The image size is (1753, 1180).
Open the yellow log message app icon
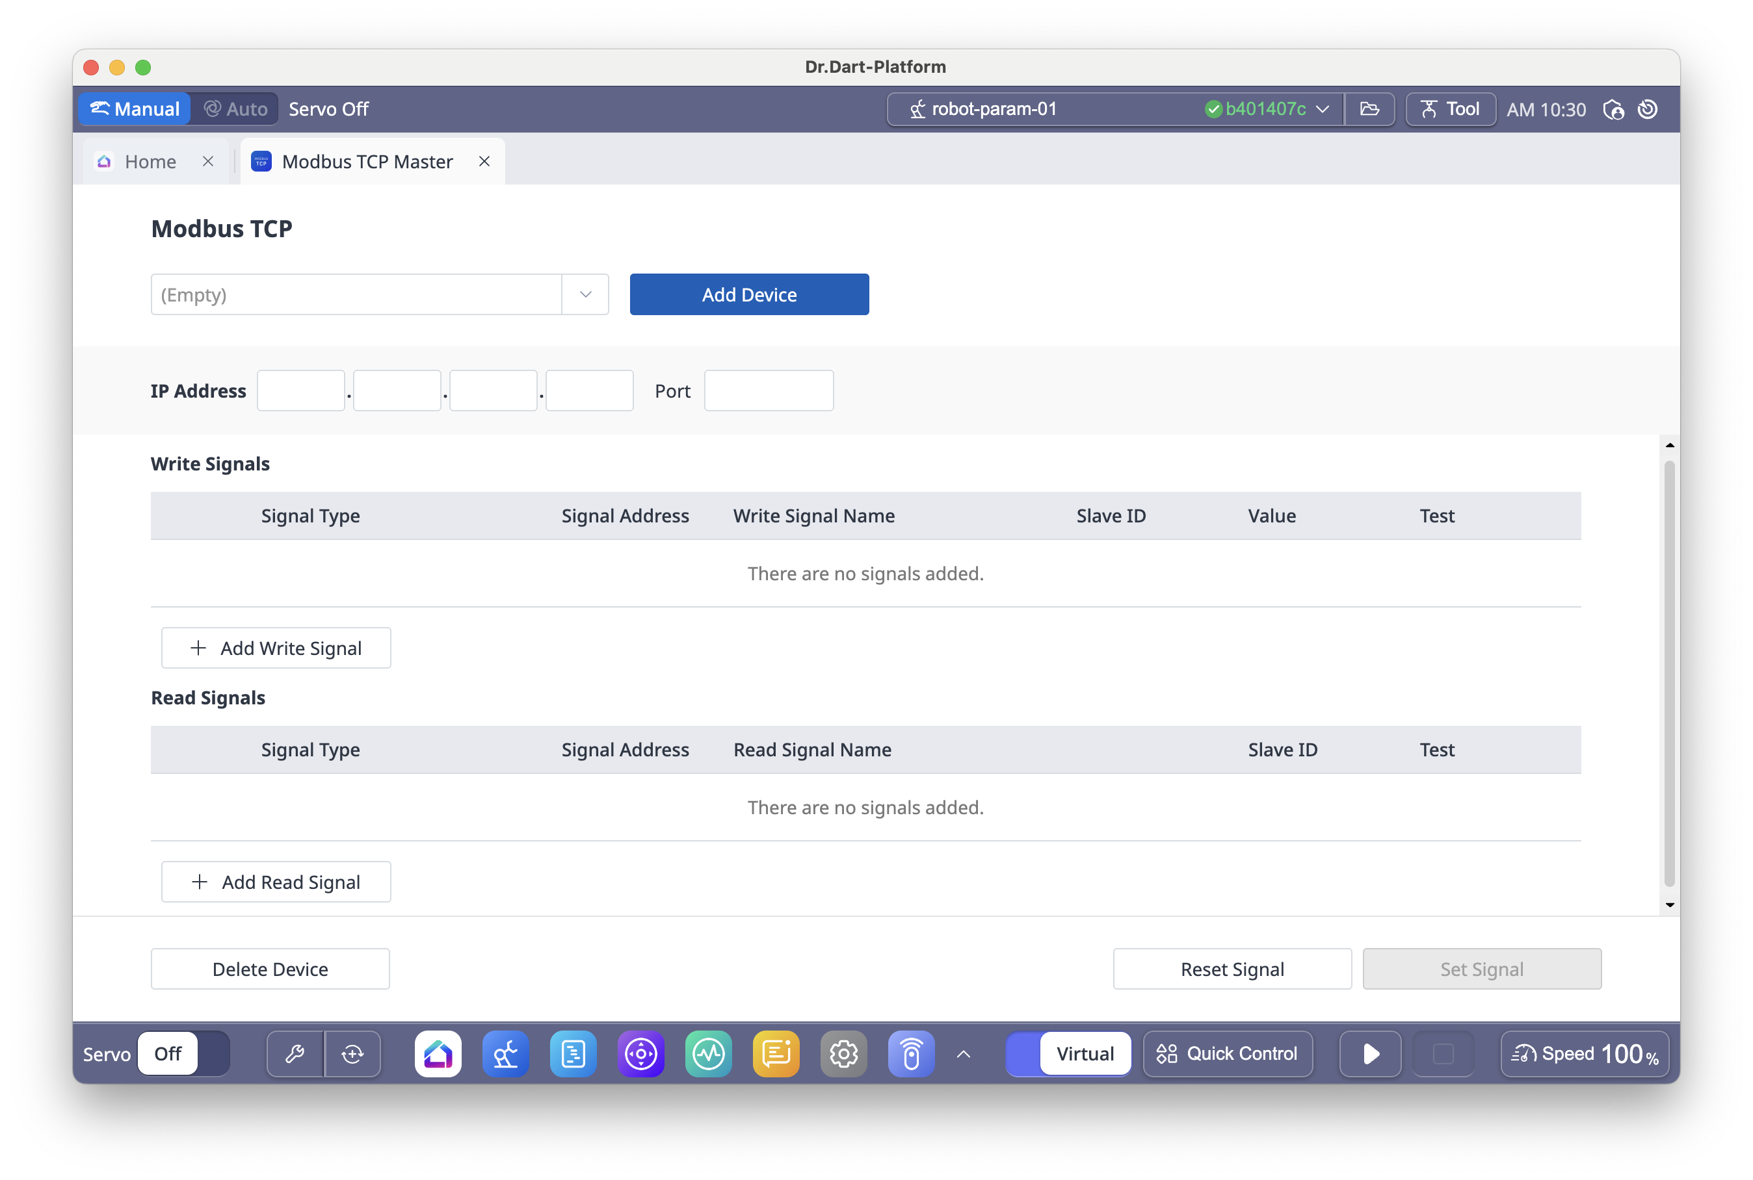point(776,1053)
